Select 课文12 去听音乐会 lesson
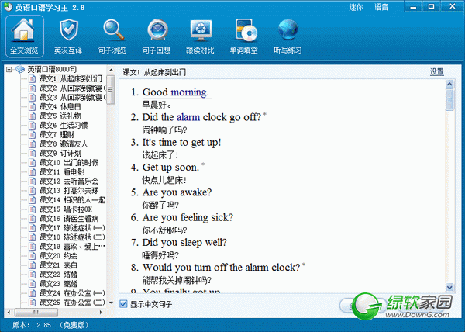The image size is (465, 332). tap(69, 181)
